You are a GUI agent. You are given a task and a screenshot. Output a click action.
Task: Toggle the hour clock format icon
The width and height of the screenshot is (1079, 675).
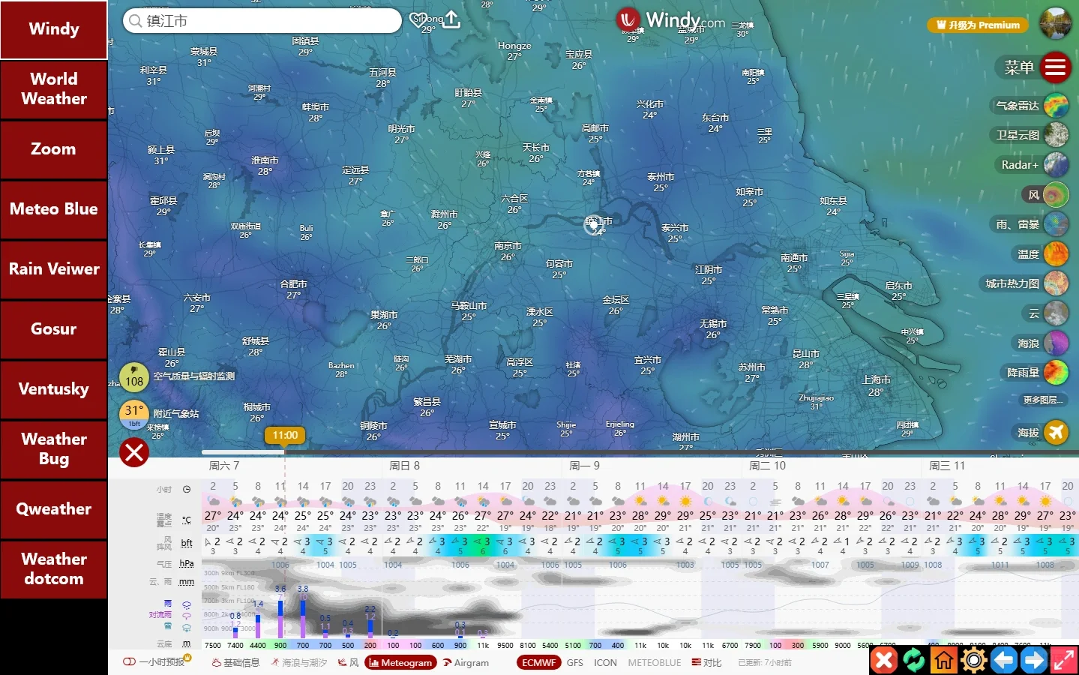click(x=187, y=490)
